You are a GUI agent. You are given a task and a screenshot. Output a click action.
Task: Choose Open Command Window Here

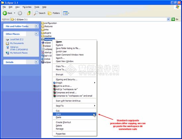(x=74, y=55)
